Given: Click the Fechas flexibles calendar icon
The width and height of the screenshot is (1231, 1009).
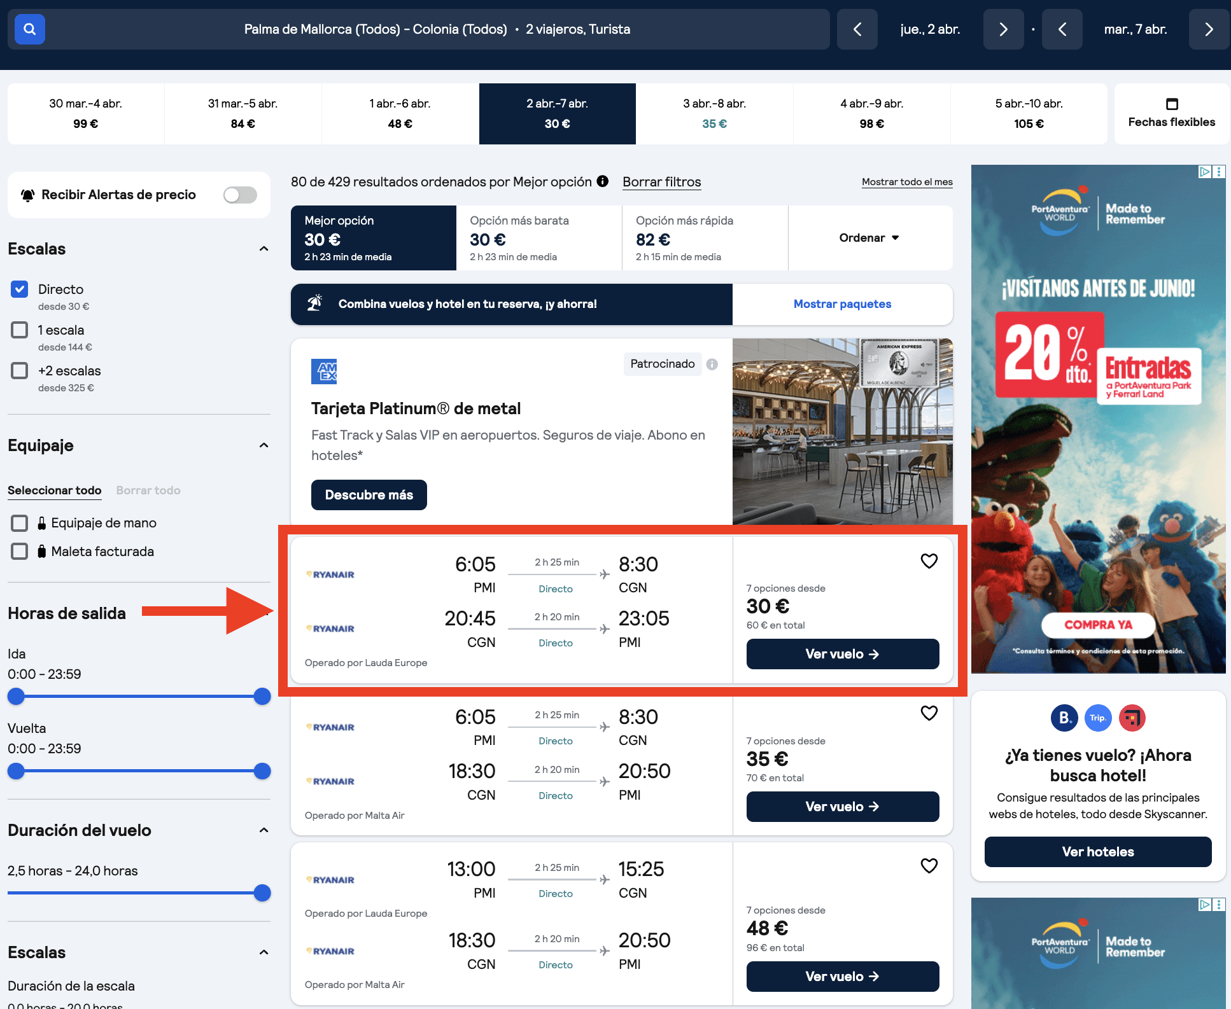Looking at the screenshot, I should (x=1172, y=104).
